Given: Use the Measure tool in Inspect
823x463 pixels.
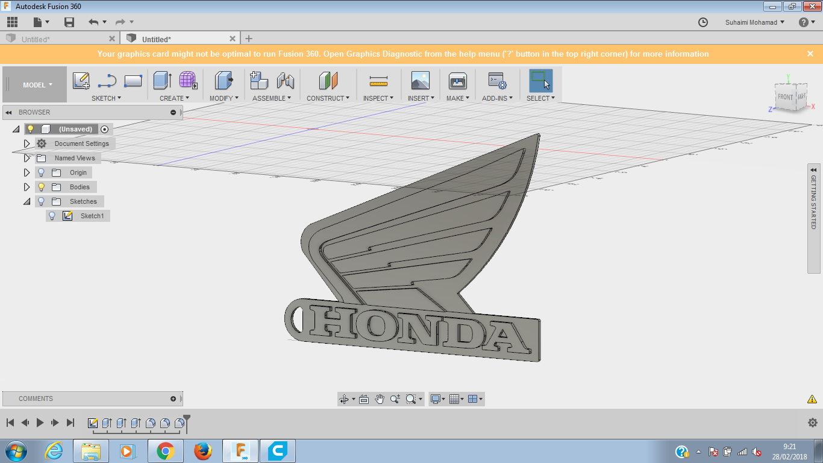Looking at the screenshot, I should 378,80.
